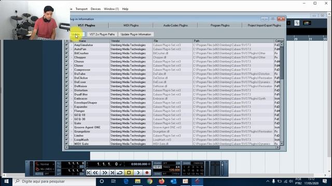Launch Microsoft Edge from taskbar

pyautogui.click(x=126, y=181)
